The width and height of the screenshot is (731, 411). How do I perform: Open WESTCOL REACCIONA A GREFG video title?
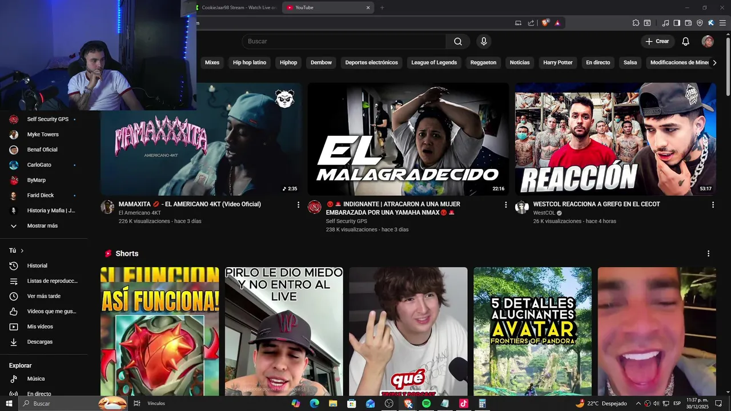coord(596,204)
